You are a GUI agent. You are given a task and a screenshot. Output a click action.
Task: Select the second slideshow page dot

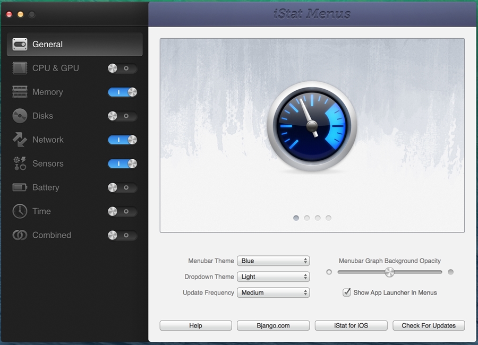tap(307, 218)
